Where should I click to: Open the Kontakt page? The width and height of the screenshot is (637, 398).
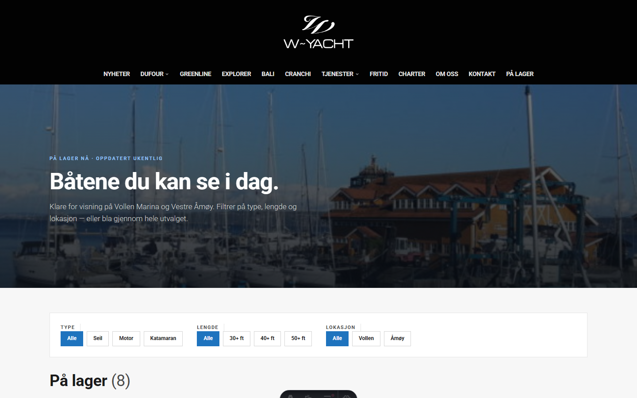tap(482, 74)
